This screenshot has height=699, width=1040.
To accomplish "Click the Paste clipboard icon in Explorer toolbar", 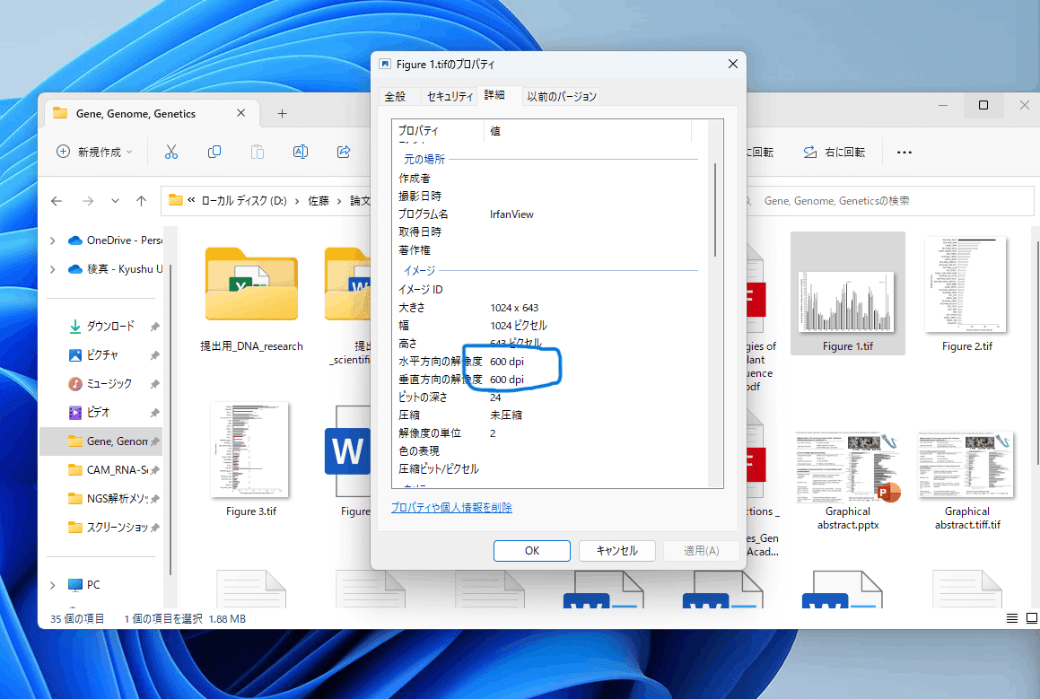I will pyautogui.click(x=258, y=152).
